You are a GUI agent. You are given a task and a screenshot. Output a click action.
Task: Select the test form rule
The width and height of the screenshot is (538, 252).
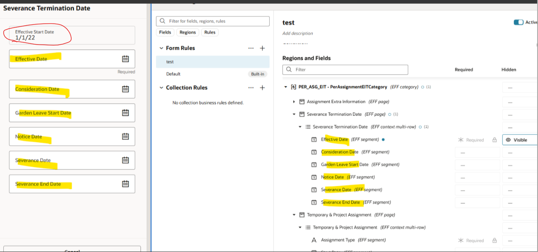tap(213, 62)
